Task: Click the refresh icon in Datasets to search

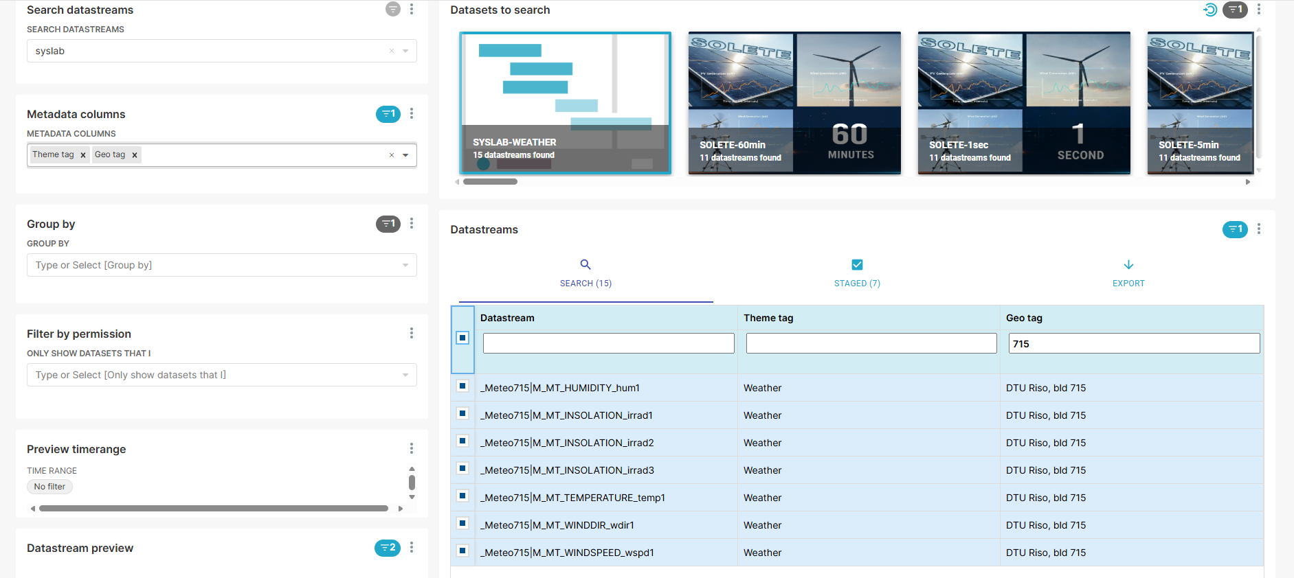Action: click(x=1210, y=10)
